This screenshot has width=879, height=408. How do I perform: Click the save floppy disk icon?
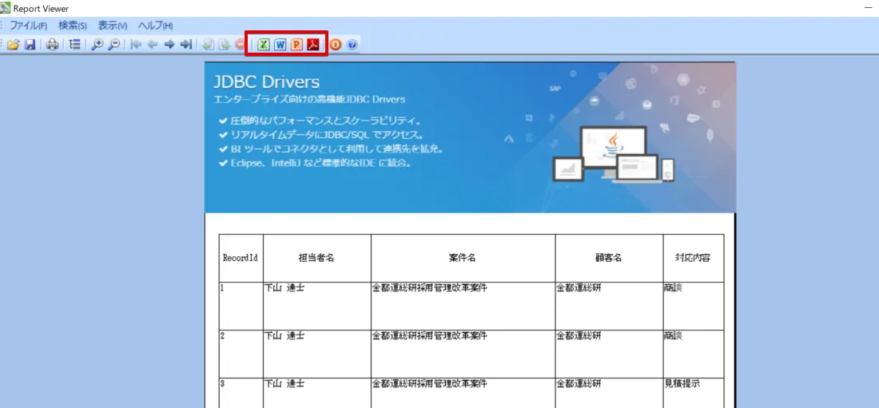(x=30, y=45)
